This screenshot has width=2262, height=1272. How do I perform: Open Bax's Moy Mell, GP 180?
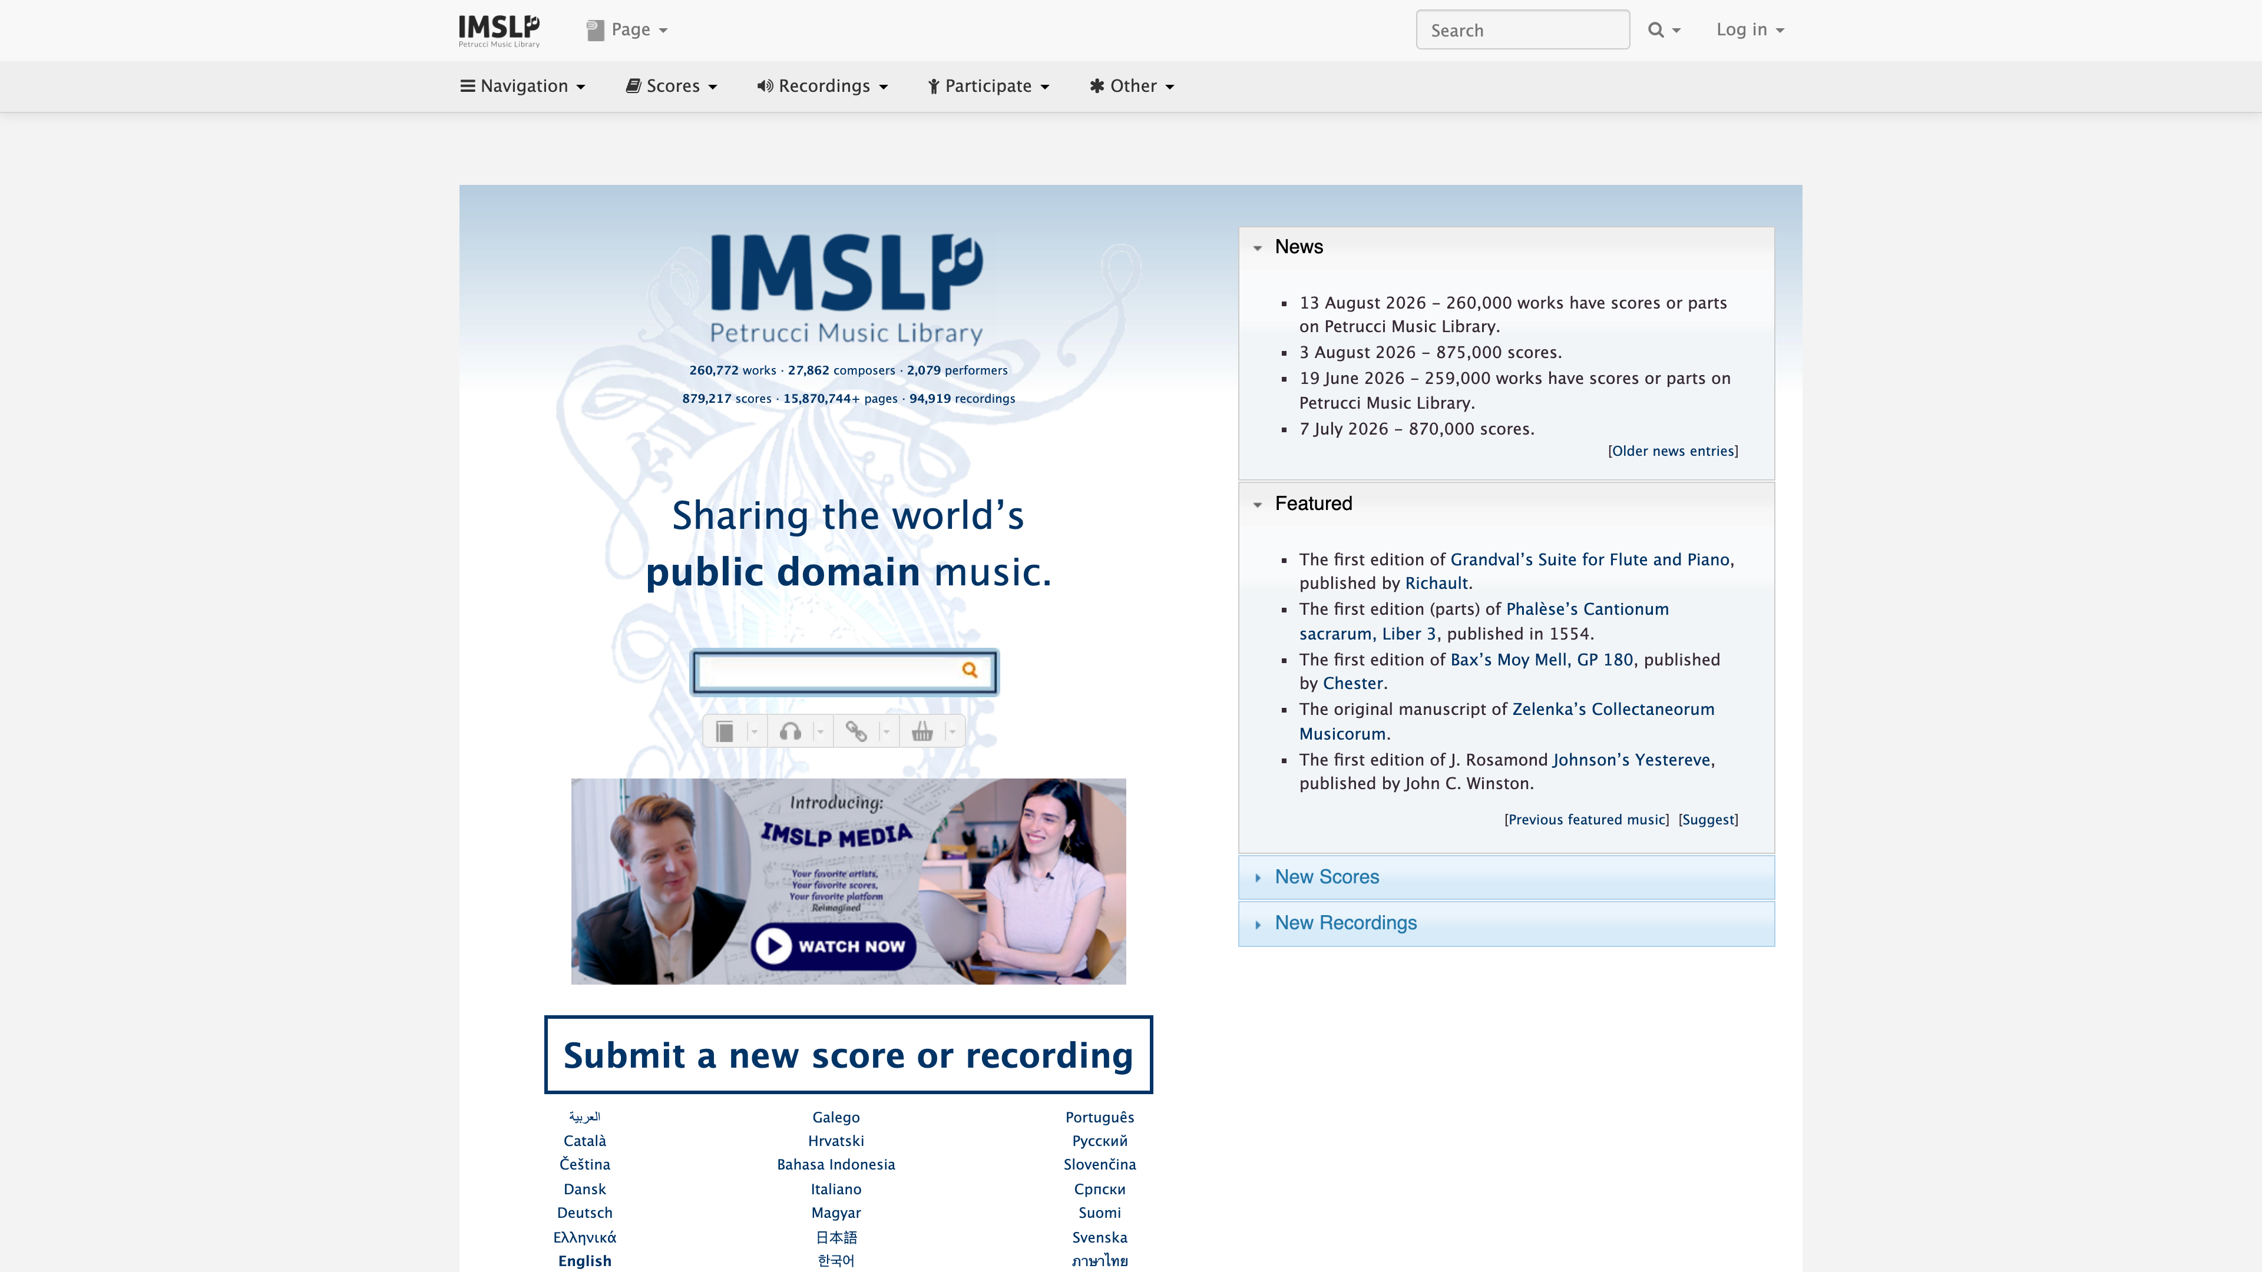[x=1541, y=660]
